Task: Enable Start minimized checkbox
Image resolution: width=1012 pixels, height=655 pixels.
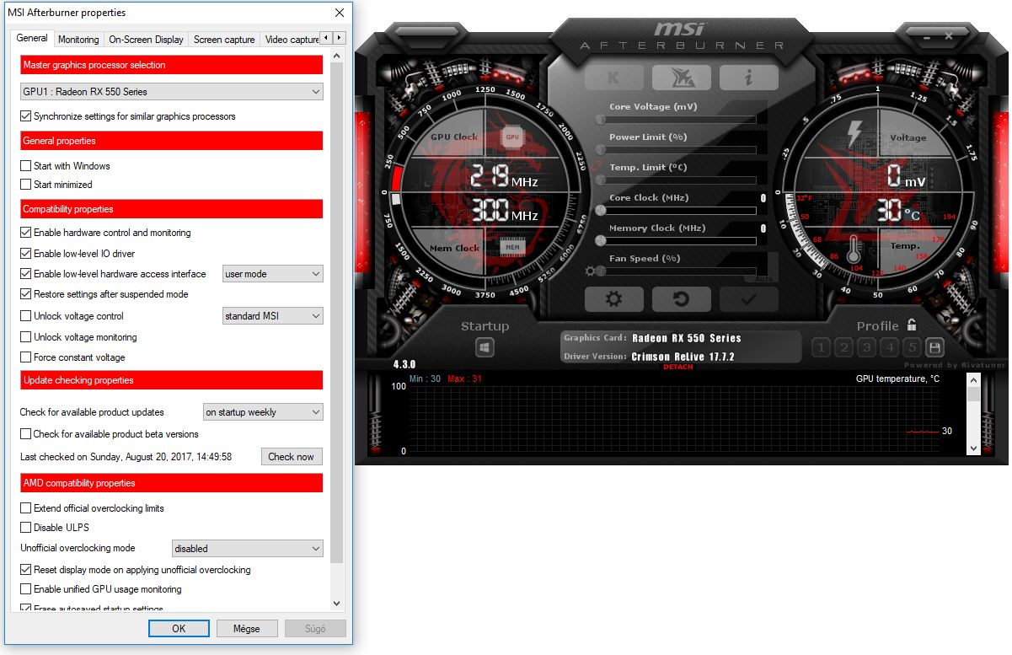Action: tap(25, 185)
